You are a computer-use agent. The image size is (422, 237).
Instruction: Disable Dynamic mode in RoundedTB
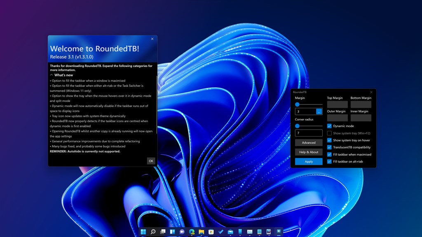pyautogui.click(x=329, y=126)
